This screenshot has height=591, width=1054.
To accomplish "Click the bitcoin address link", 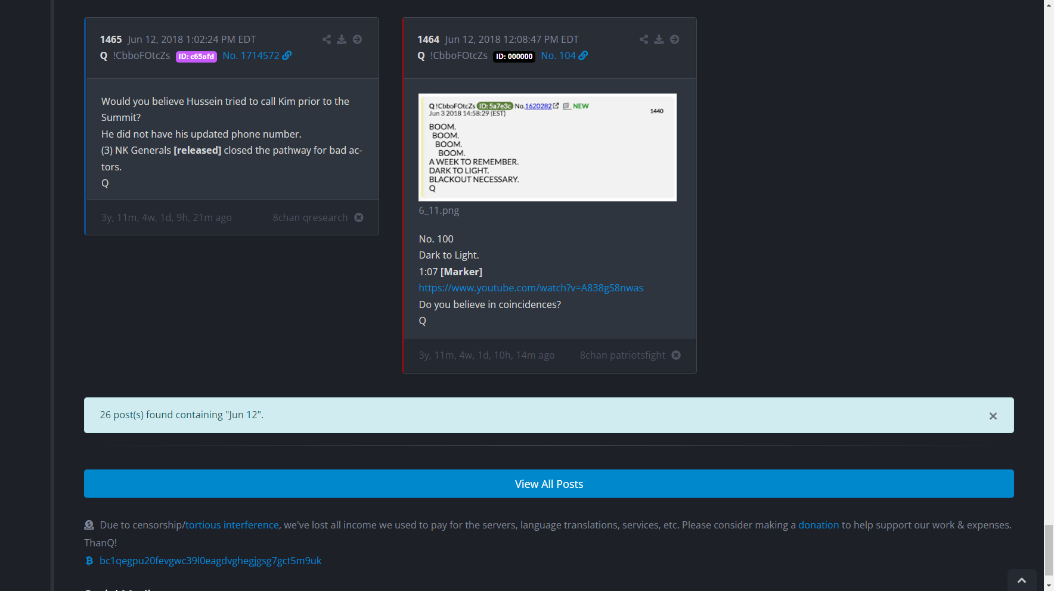I will point(210,561).
